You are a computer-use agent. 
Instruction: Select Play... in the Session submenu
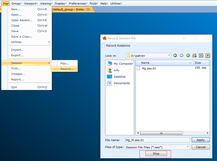[64, 63]
